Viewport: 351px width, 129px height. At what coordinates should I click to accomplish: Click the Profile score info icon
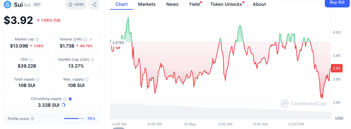[x=32, y=119]
